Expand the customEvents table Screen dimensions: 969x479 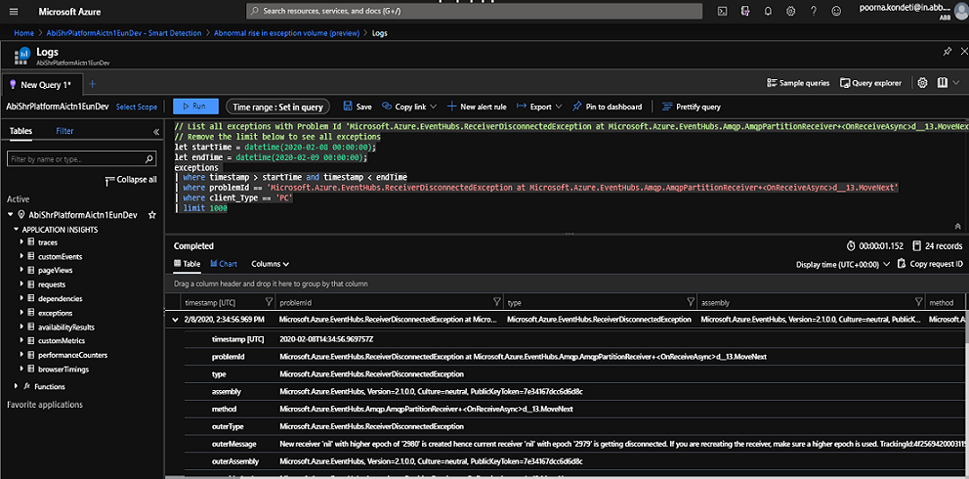pos(22,256)
